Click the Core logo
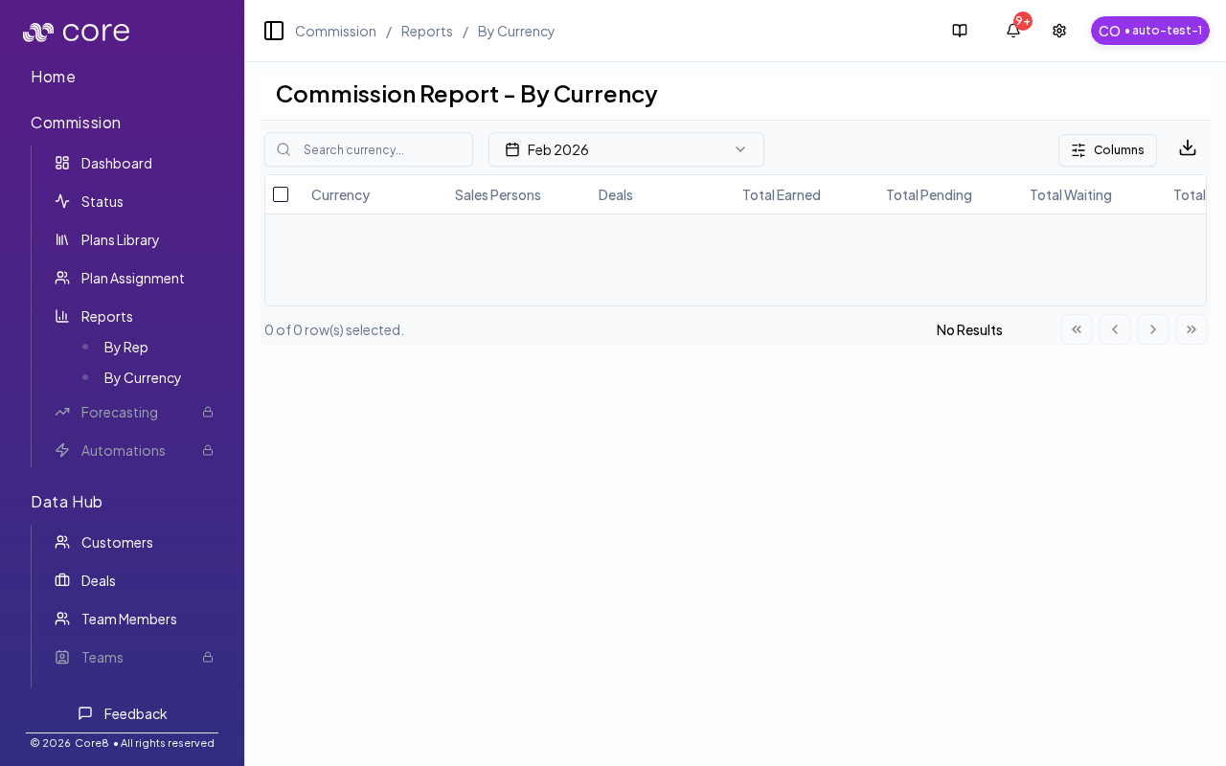1226x766 pixels. click(x=76, y=31)
